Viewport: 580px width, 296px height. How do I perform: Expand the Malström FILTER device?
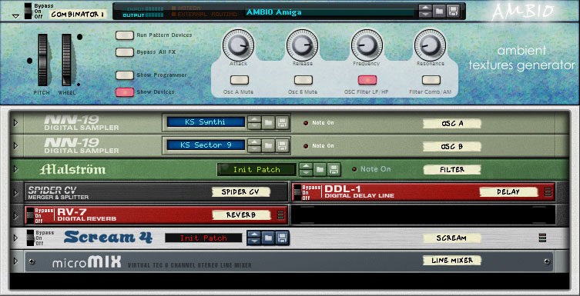(x=15, y=169)
